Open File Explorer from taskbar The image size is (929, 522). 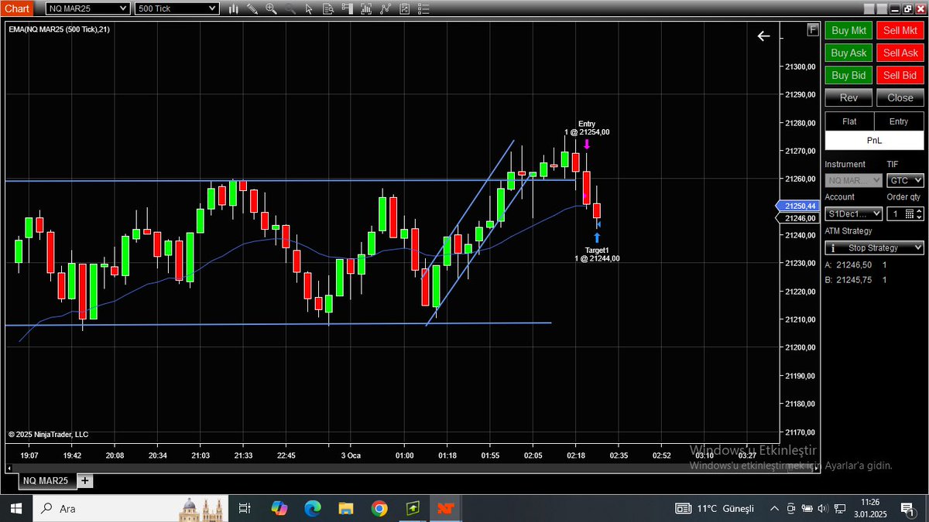coord(346,508)
